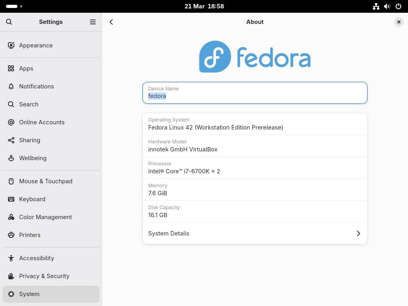Select Online Accounts in the sidebar
408x306 pixels.
(x=41, y=122)
